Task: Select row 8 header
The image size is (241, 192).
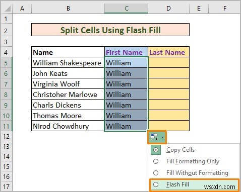Action: (7, 94)
